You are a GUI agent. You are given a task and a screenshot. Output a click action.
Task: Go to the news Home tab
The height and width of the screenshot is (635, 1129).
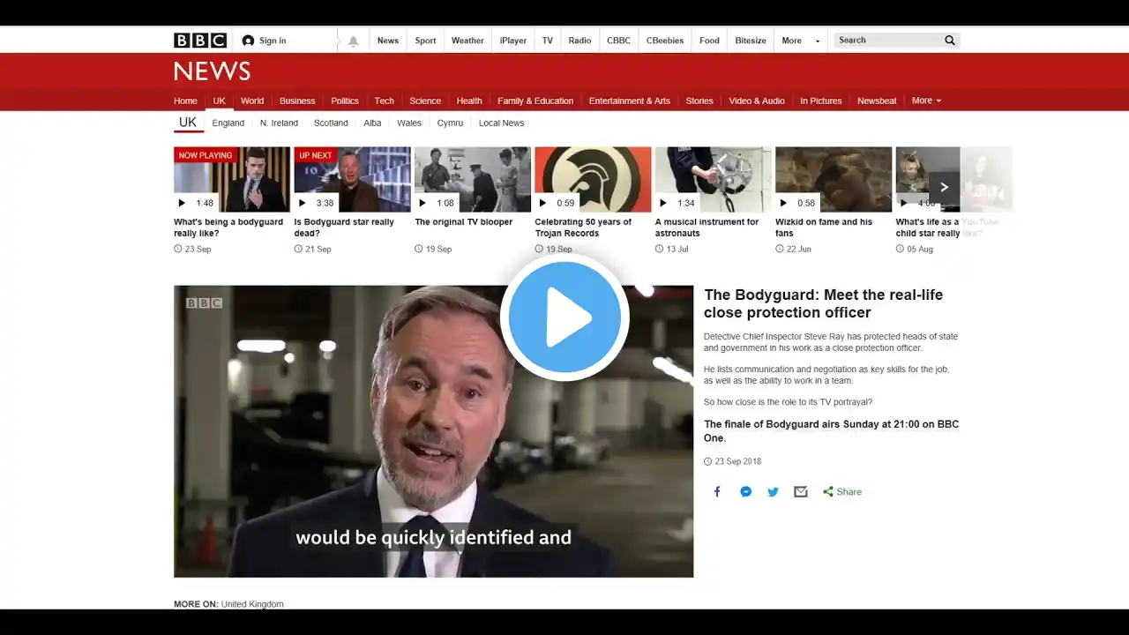tap(185, 101)
